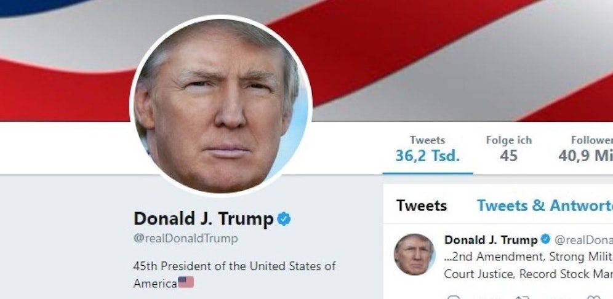Click the tweet author name Donald J. Trump
Viewport: 613px width, 299px height.
[491, 239]
